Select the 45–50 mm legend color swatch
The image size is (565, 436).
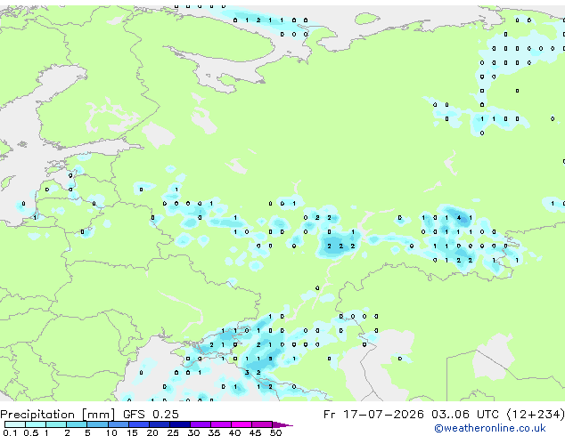coord(262,424)
